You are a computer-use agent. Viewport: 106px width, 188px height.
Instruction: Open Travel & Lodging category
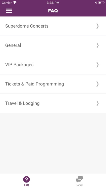(53, 103)
